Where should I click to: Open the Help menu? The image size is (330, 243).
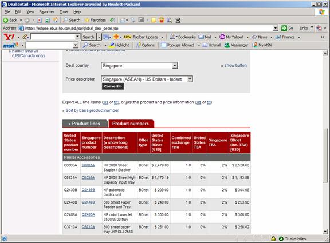[x=77, y=12]
